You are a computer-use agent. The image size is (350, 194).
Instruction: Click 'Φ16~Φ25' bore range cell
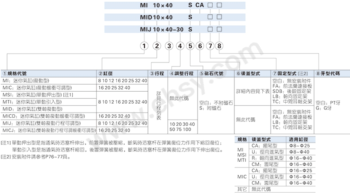(300, 171)
